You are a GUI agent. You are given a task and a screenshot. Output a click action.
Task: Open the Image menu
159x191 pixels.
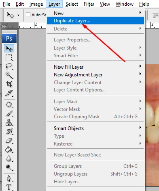tap(36, 4)
